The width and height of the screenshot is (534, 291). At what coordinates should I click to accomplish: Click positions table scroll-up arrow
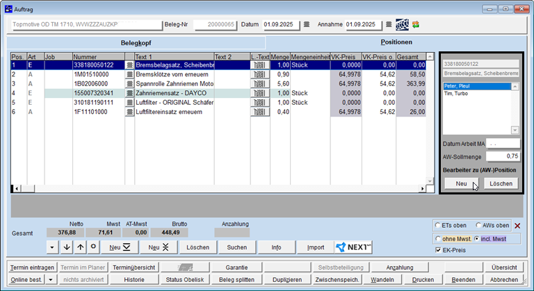click(x=430, y=56)
